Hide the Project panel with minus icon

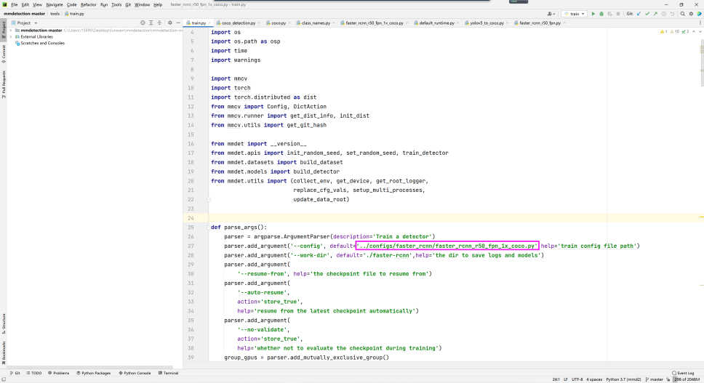(178, 23)
